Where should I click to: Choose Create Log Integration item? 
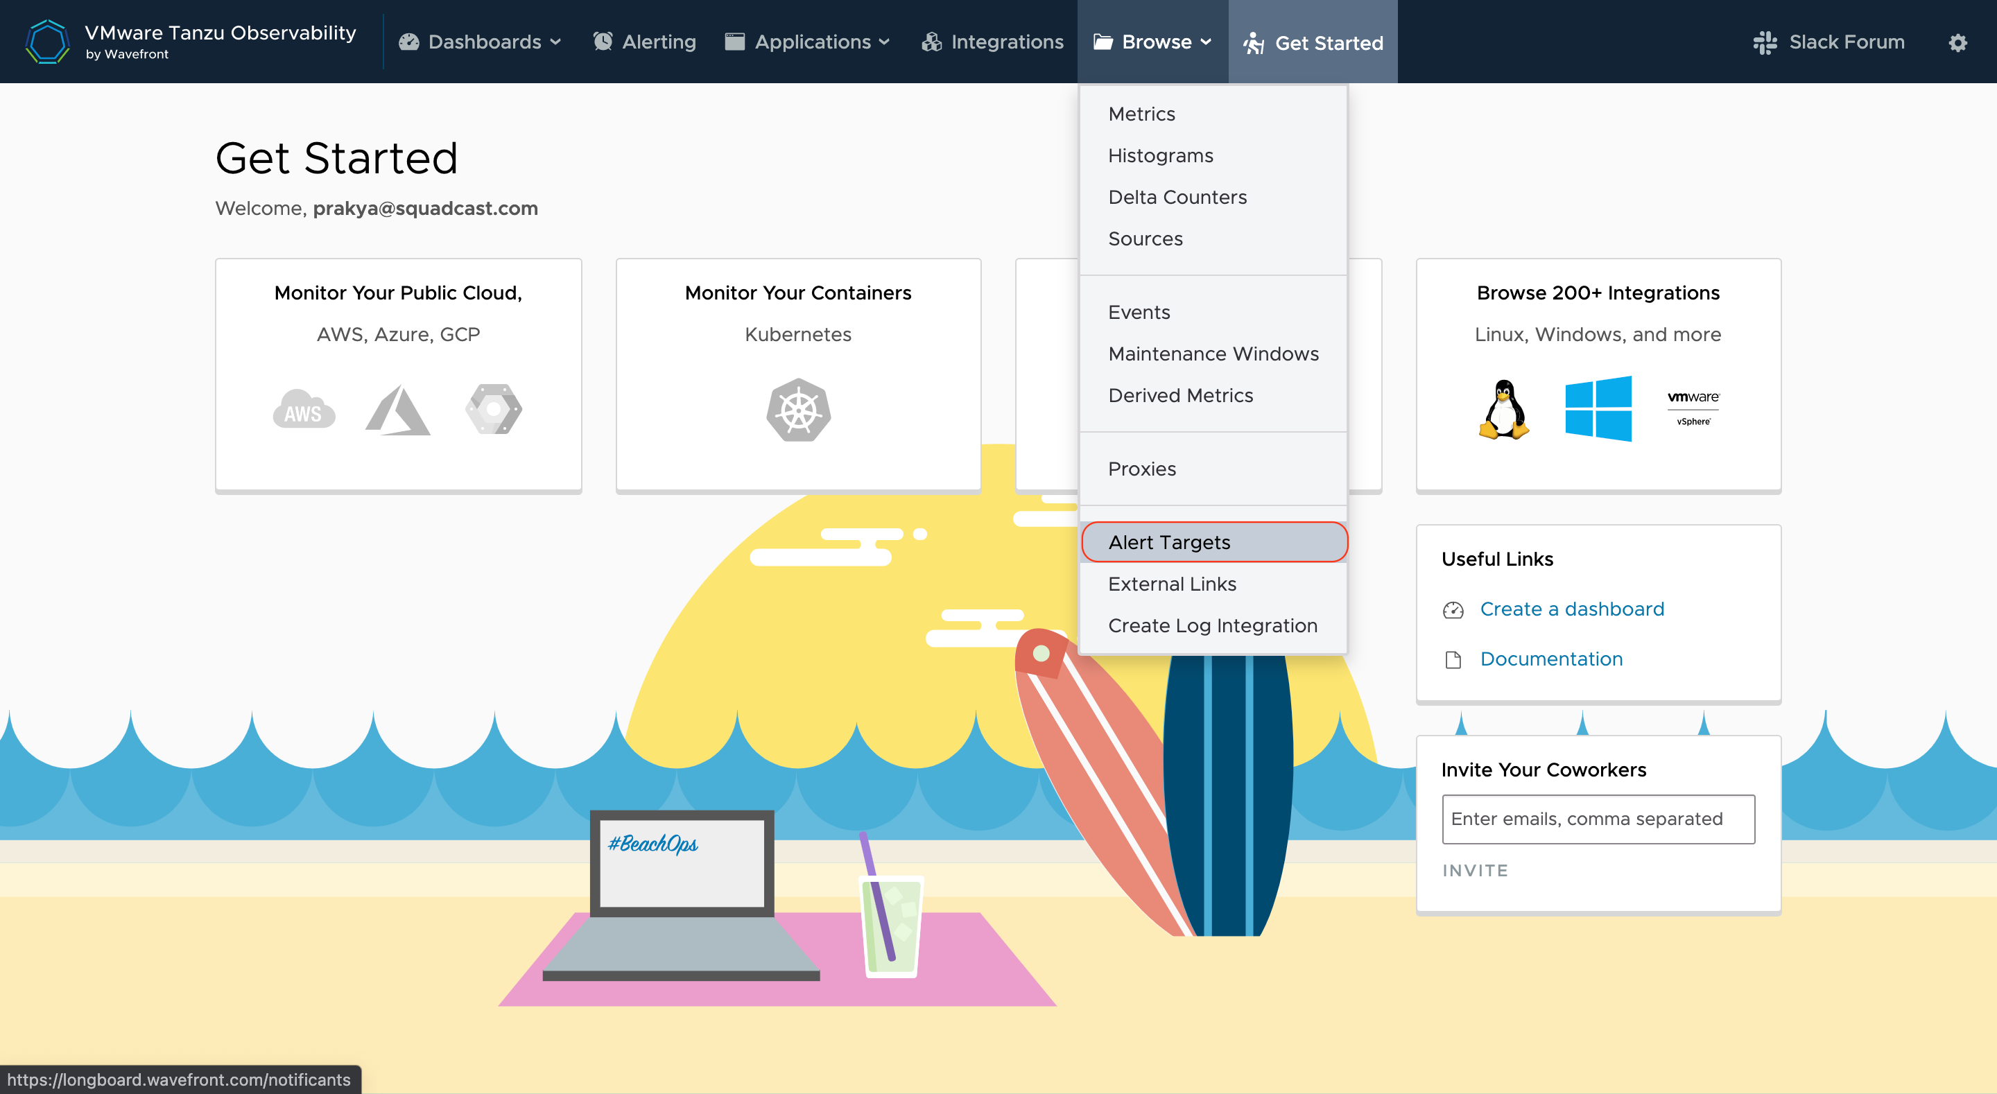1214,626
